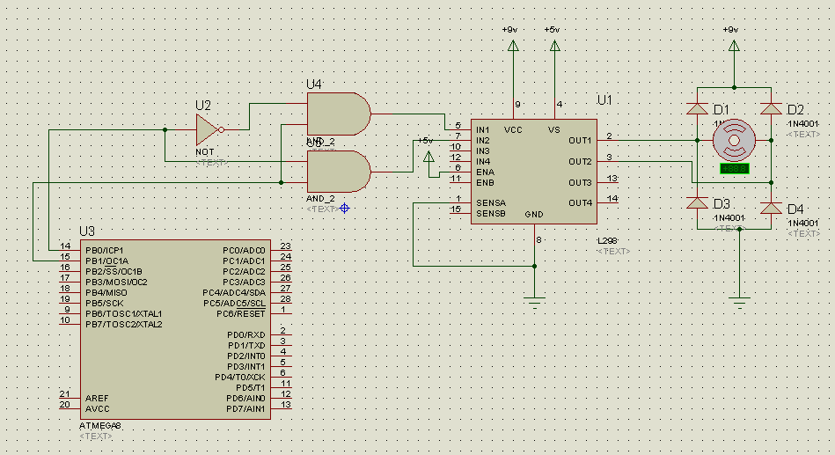Select diode D1 symbol
This screenshot has height=455, width=835.
pos(697,108)
